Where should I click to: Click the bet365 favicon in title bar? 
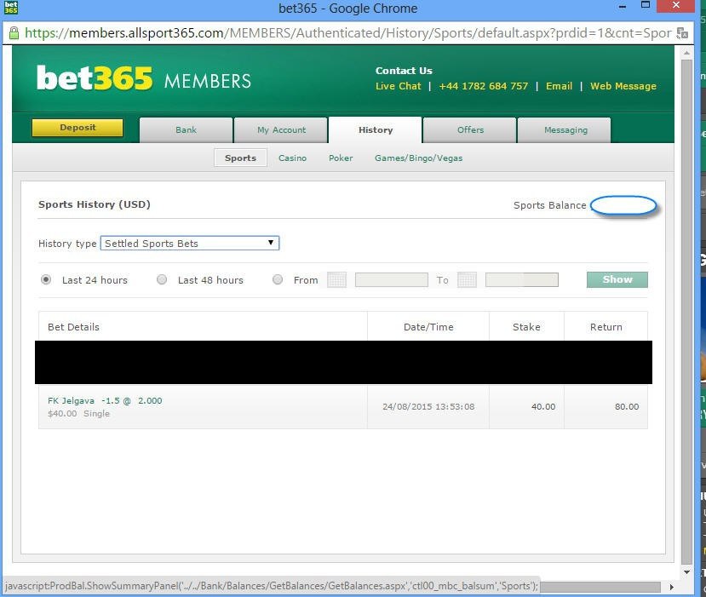[x=10, y=9]
